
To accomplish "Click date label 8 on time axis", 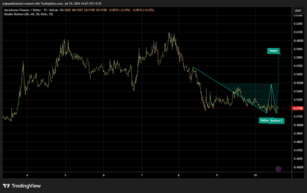I will (179, 175).
